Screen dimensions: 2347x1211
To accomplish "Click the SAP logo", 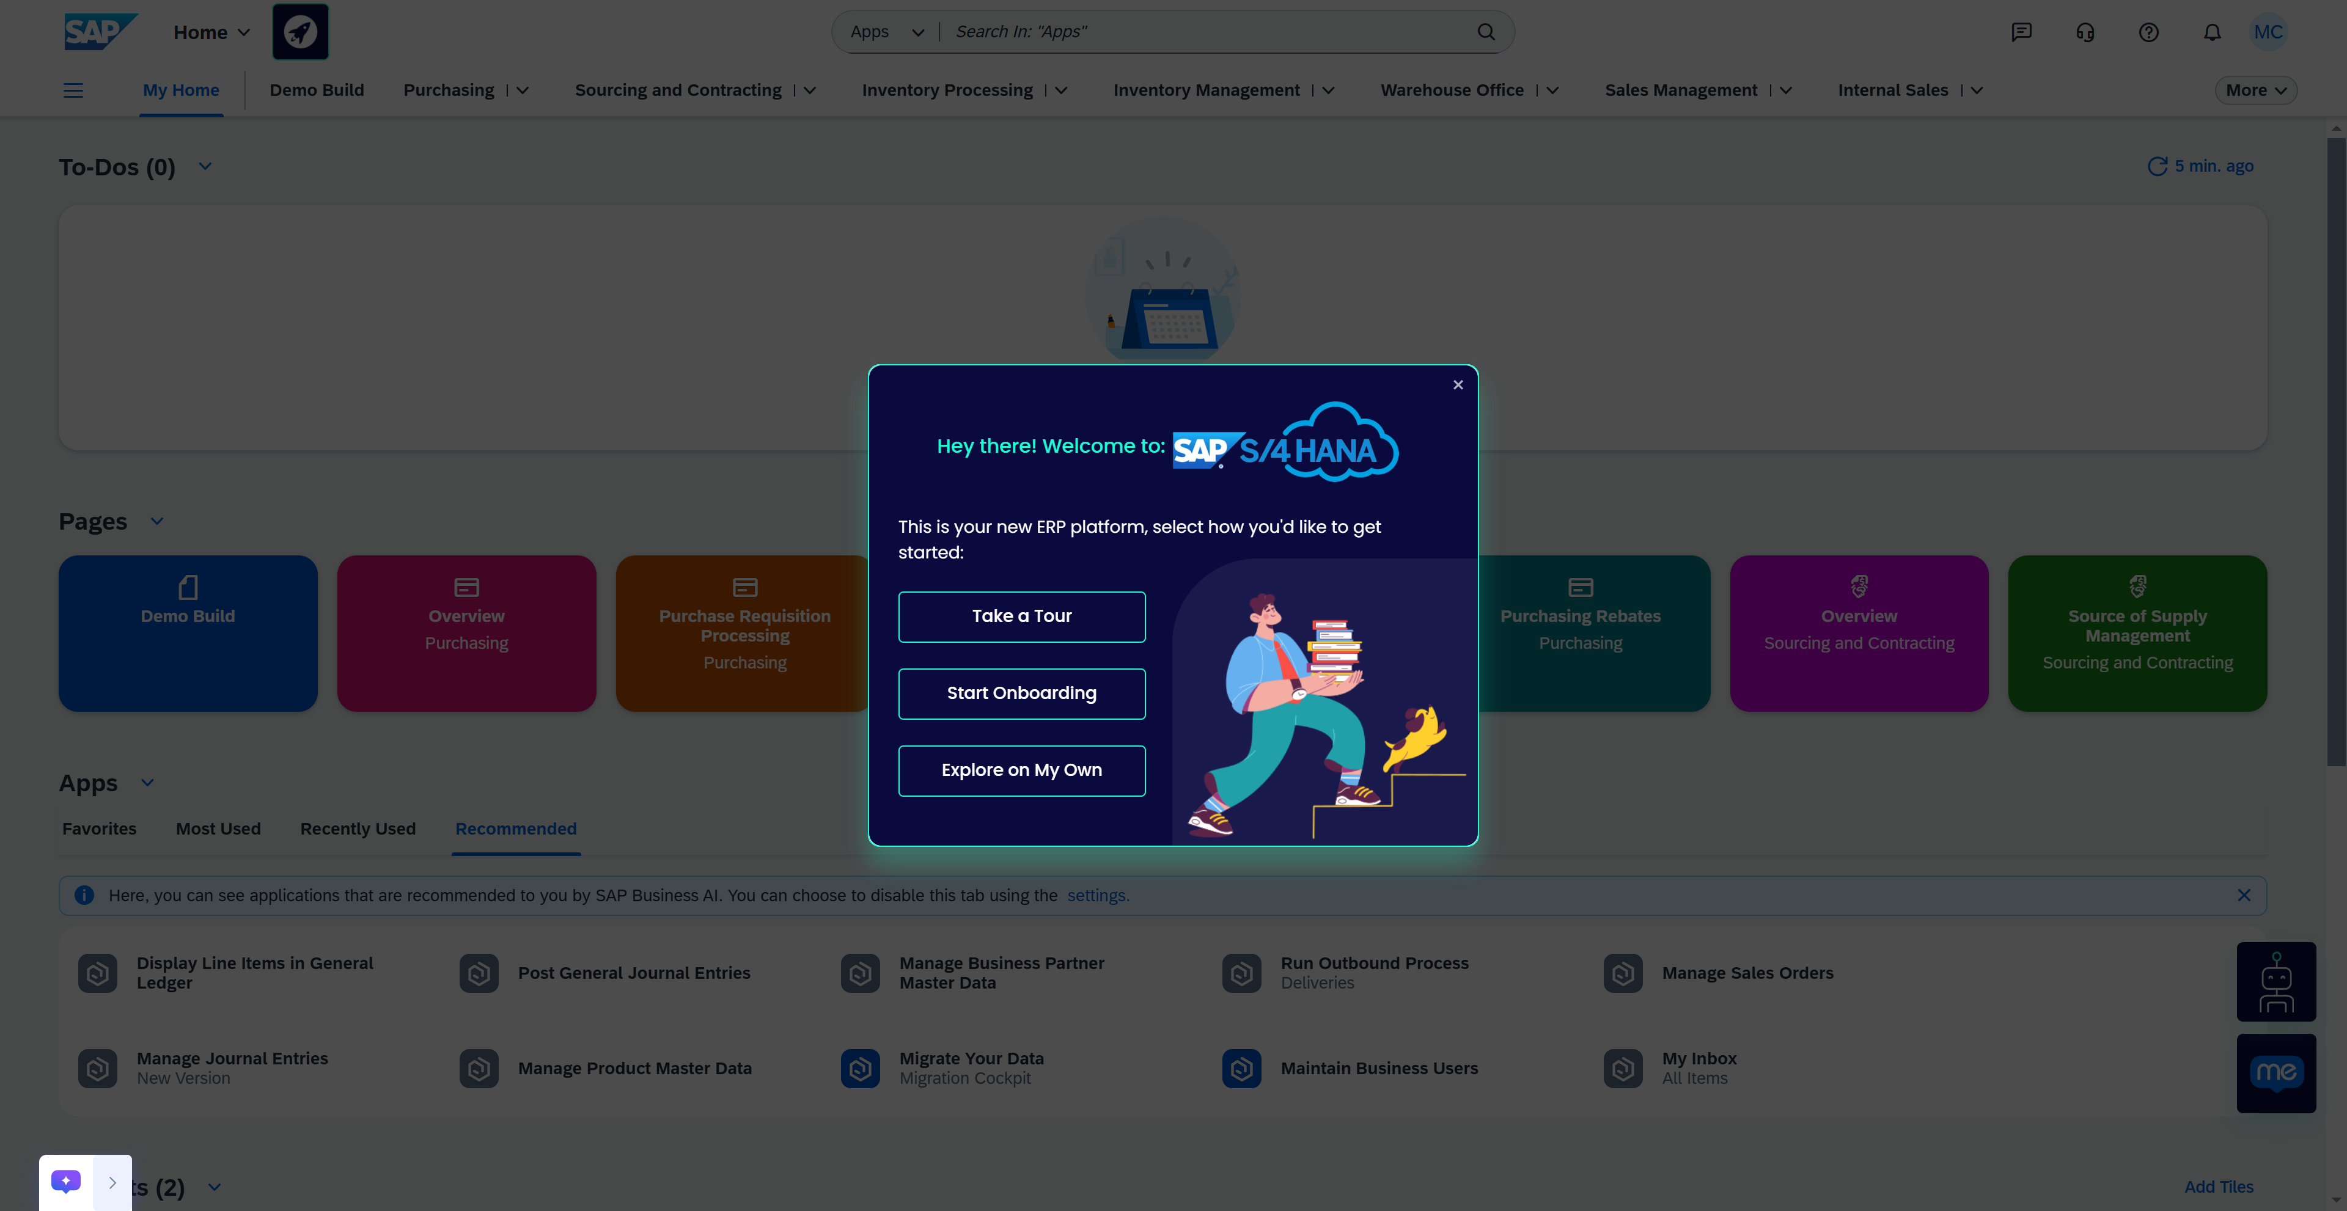I will [x=100, y=32].
